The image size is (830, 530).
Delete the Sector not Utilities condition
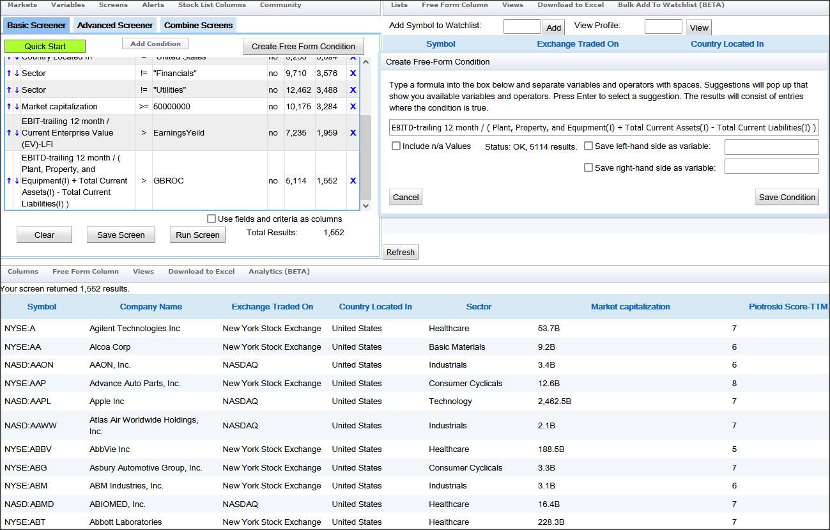pos(353,90)
